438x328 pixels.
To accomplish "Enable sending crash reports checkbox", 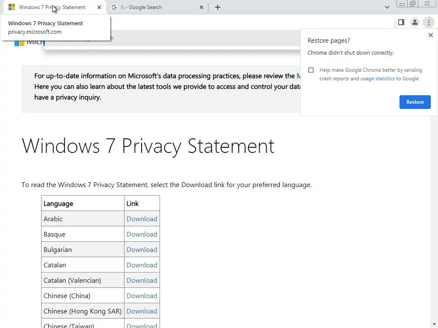I will (x=311, y=70).
